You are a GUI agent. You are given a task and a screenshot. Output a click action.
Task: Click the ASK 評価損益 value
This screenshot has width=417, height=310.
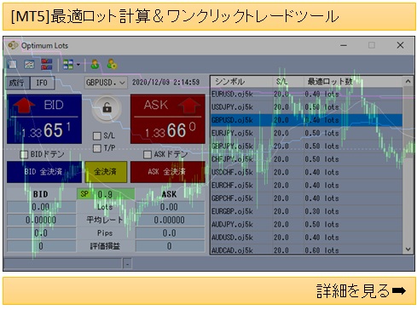170,246
